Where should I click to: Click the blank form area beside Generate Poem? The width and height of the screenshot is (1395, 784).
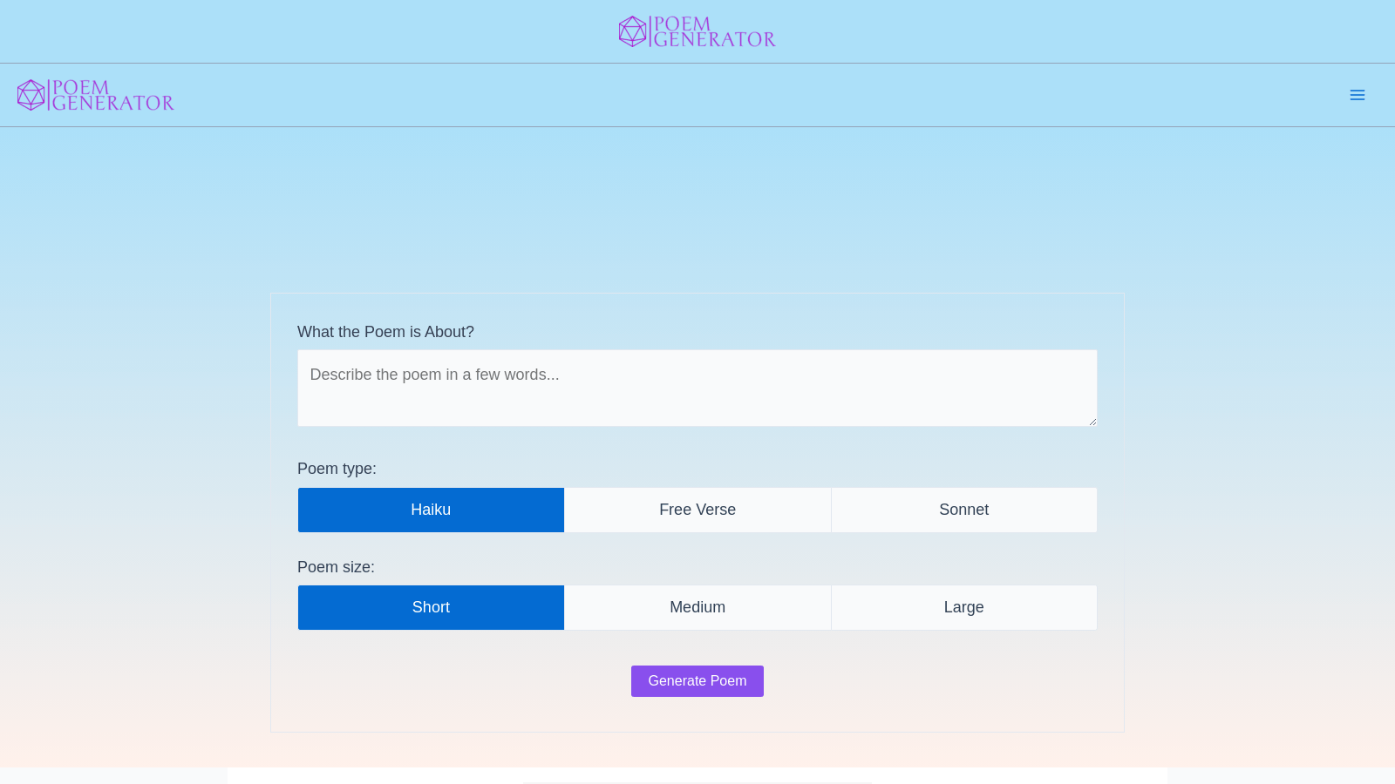pyautogui.click(x=915, y=681)
